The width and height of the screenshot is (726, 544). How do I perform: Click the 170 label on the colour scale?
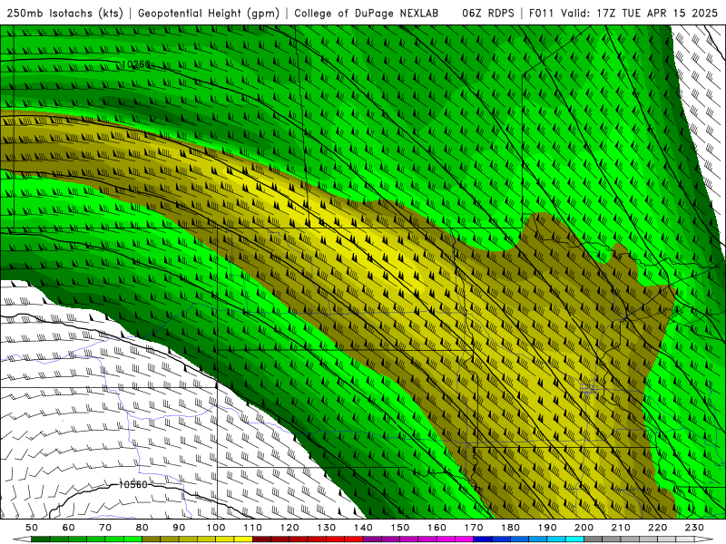474,528
